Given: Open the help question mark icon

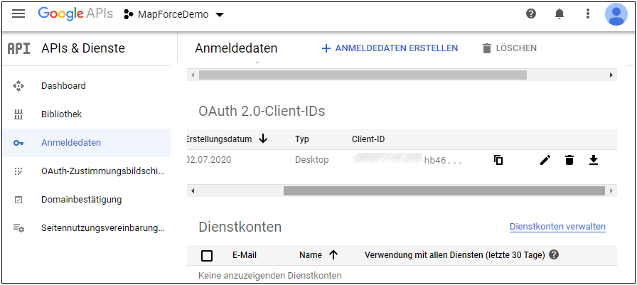Looking at the screenshot, I should pyautogui.click(x=531, y=14).
